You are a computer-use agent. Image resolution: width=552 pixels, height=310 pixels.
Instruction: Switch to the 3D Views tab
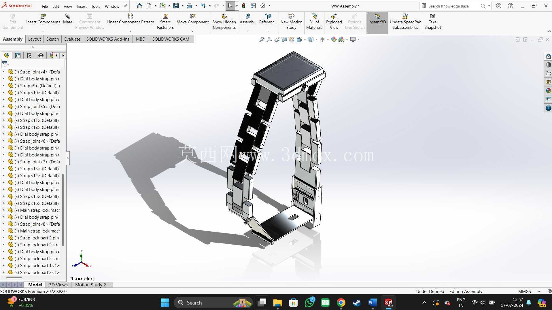click(58, 285)
